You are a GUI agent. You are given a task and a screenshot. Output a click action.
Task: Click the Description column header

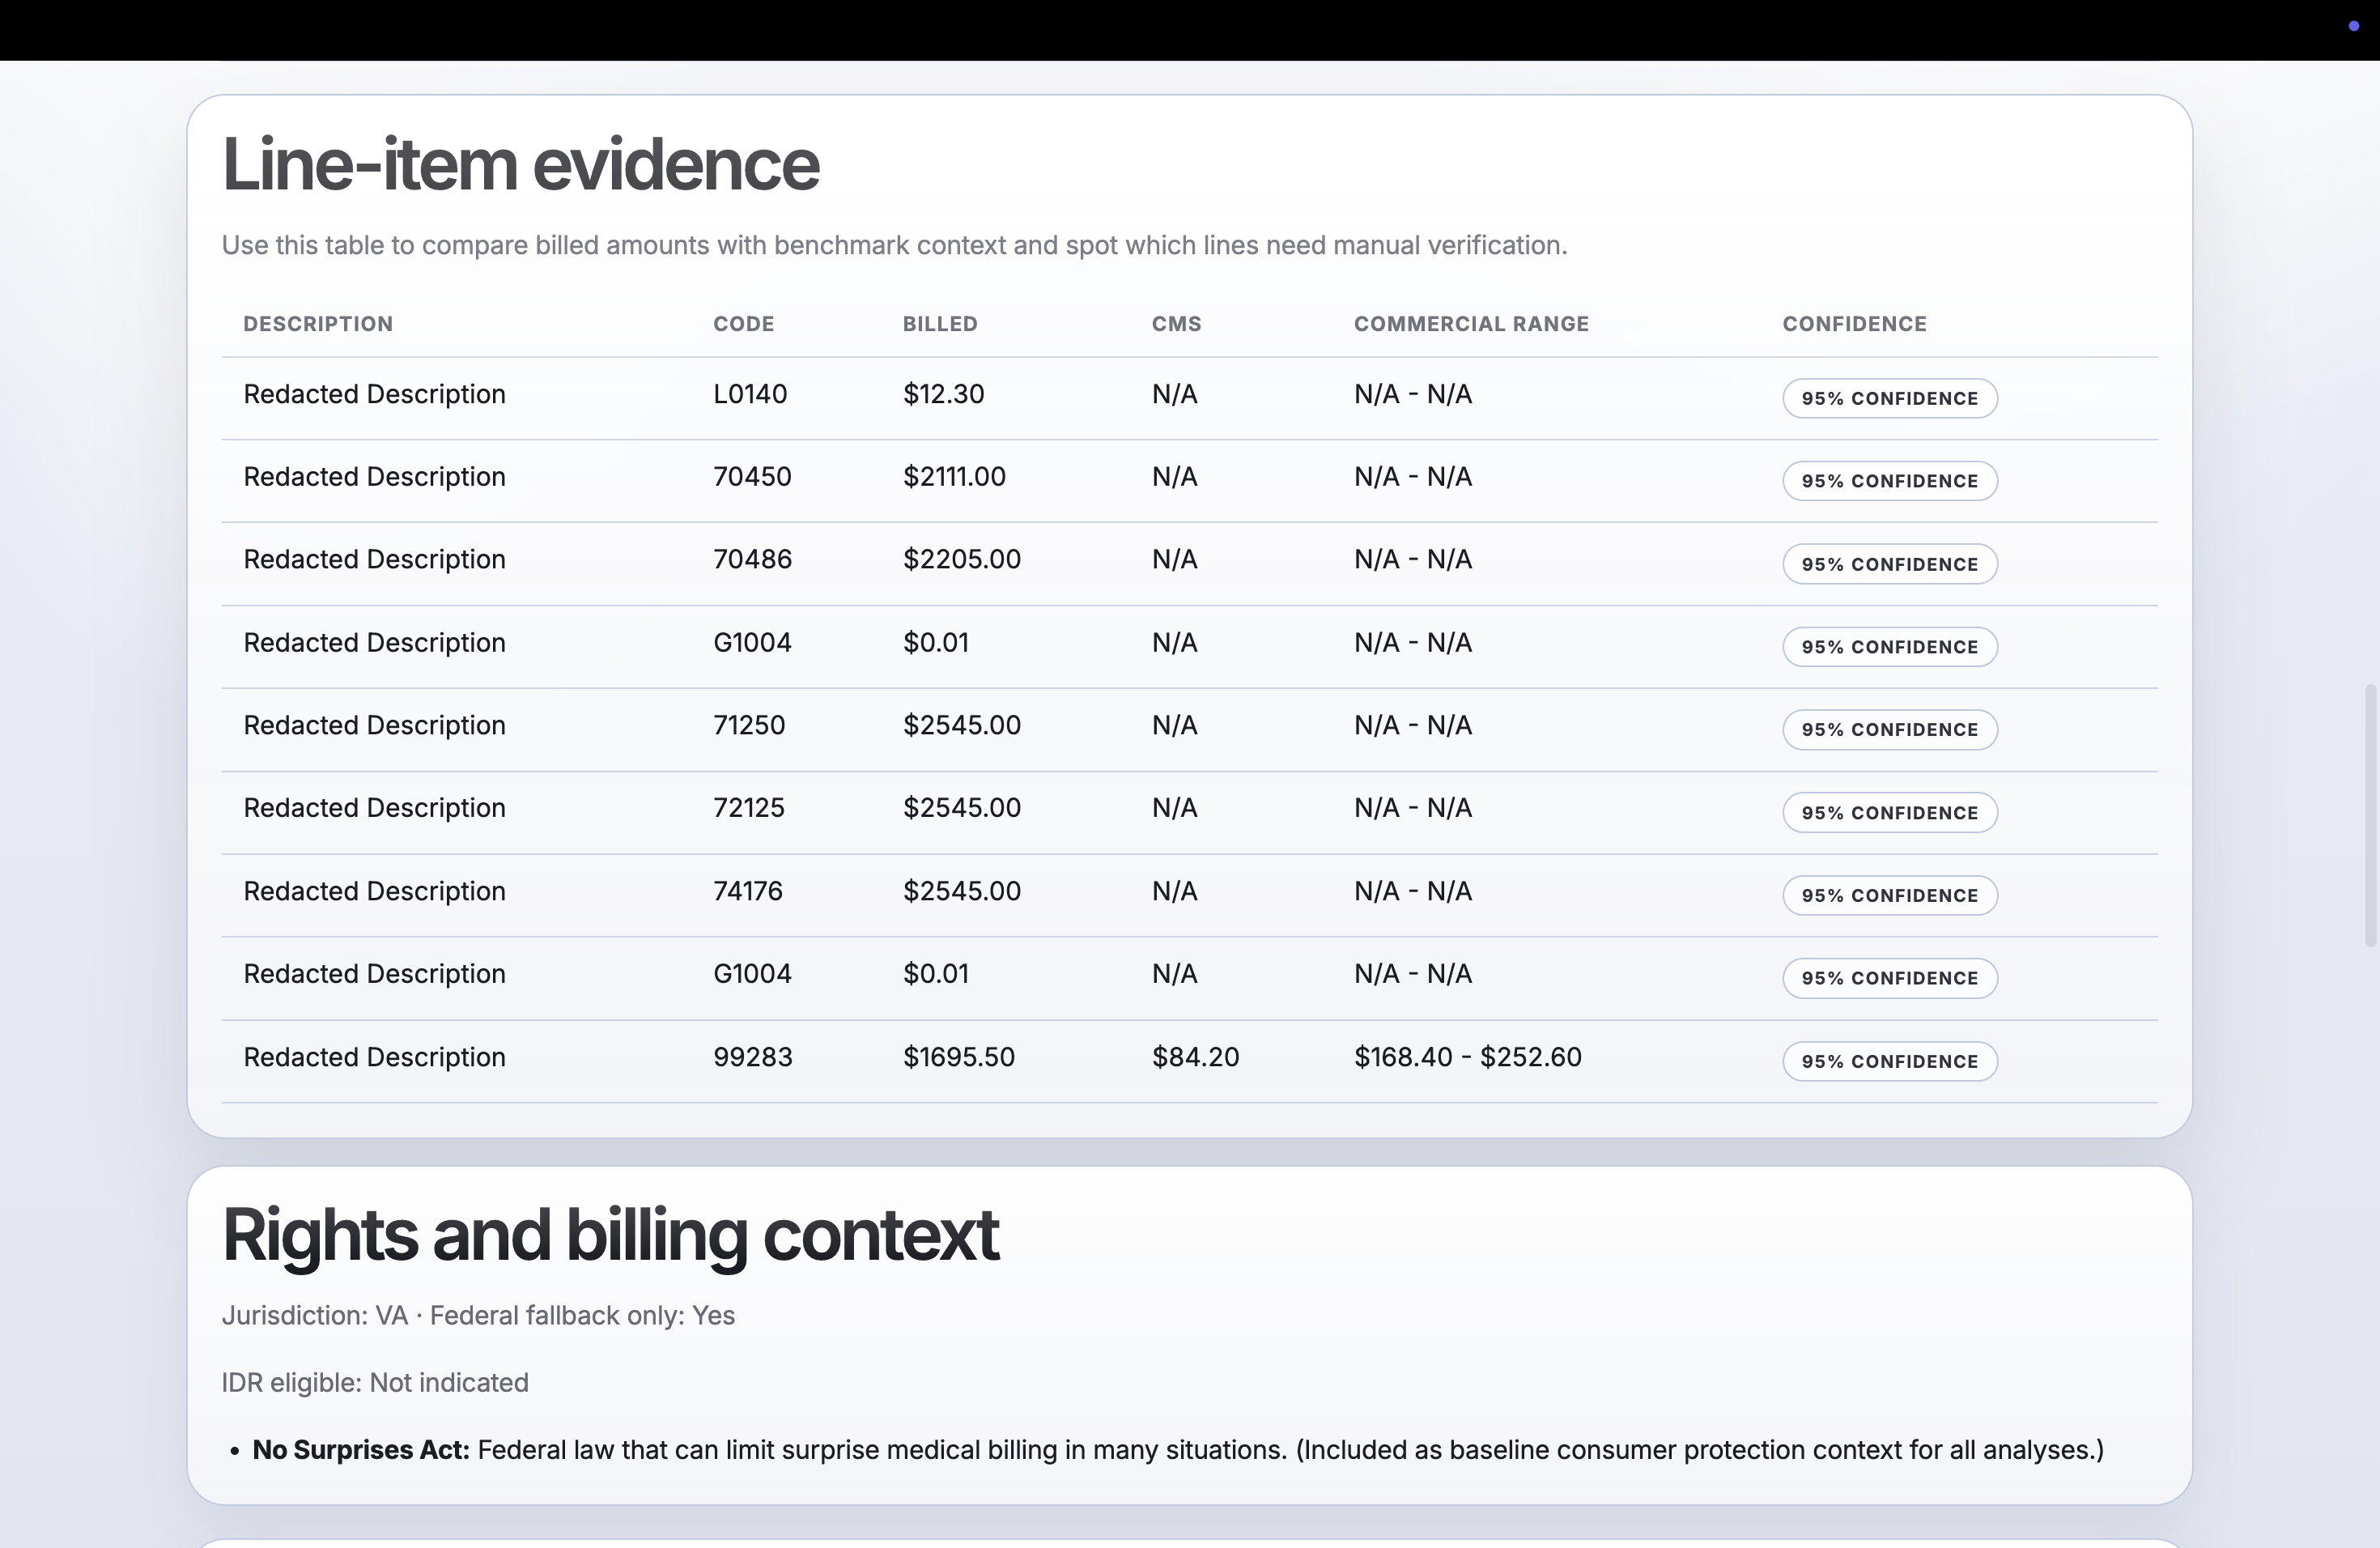point(318,324)
